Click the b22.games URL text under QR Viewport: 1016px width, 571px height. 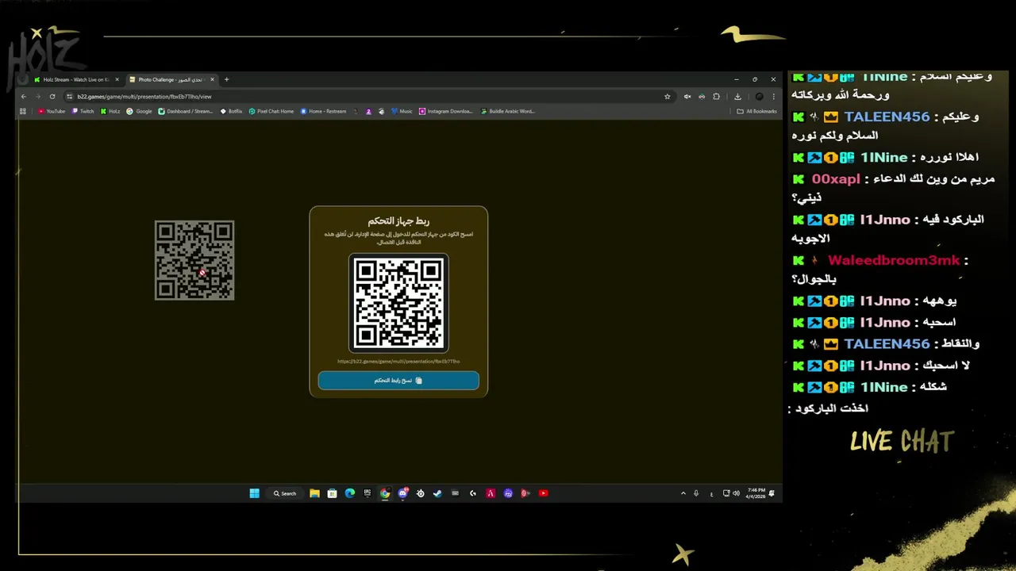pos(398,362)
